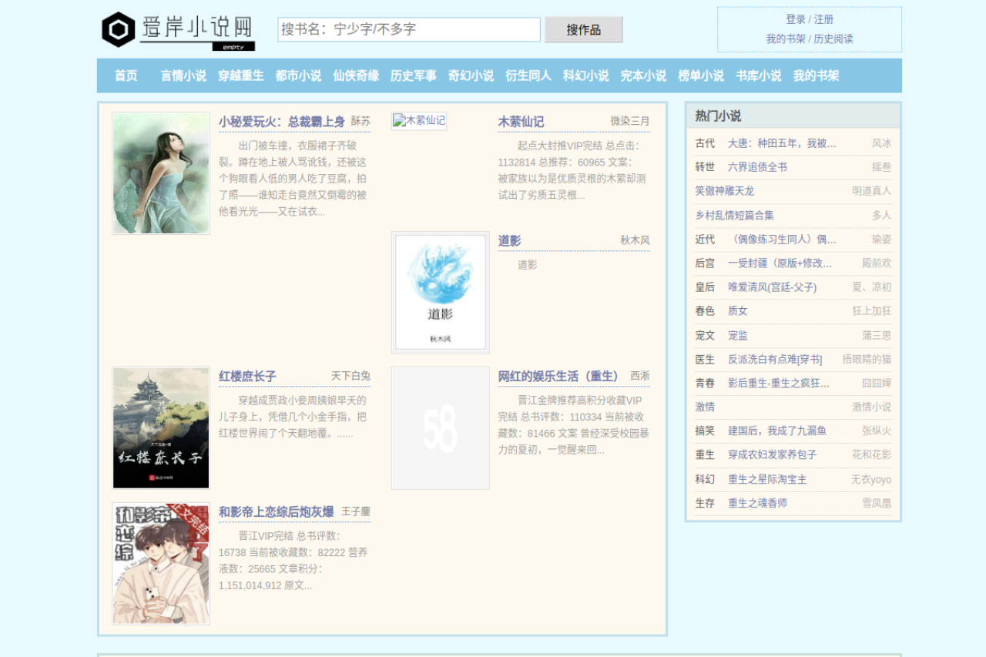
Task: Go to the 首页 navigation tab
Action: 126,75
